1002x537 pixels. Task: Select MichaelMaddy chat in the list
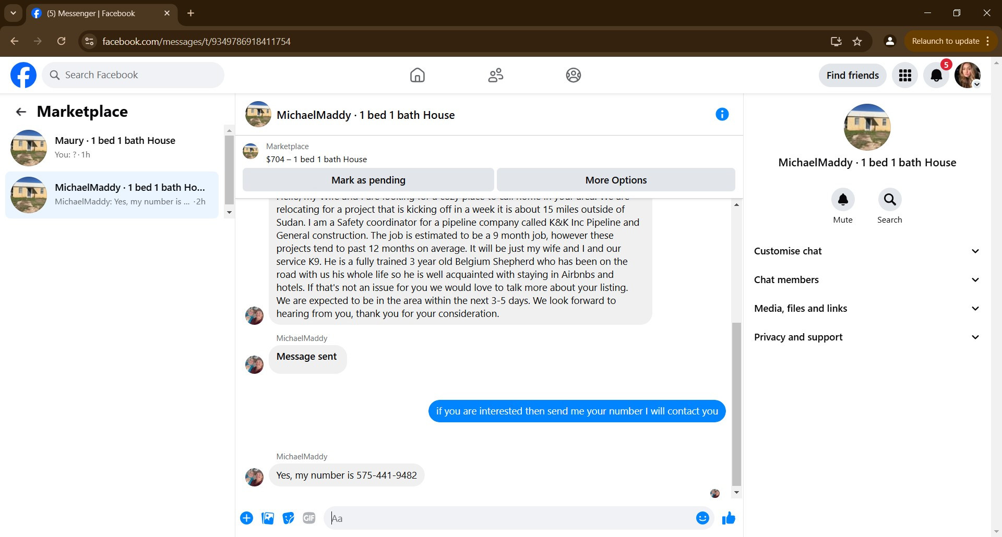click(112, 194)
